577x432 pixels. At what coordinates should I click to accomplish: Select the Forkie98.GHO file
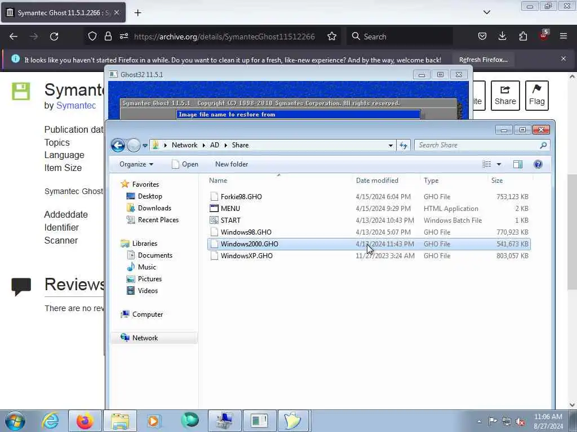369,196
